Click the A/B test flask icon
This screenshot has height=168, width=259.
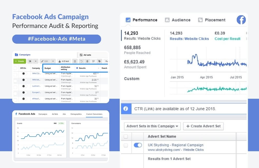(x=60, y=61)
